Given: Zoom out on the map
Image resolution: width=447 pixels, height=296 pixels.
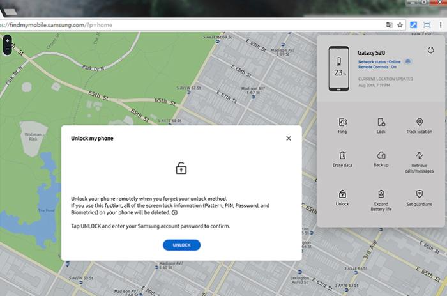Looking at the screenshot, I should (7, 49).
